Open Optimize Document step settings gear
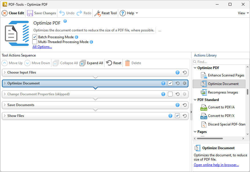250x172 pixels. coord(184,83)
